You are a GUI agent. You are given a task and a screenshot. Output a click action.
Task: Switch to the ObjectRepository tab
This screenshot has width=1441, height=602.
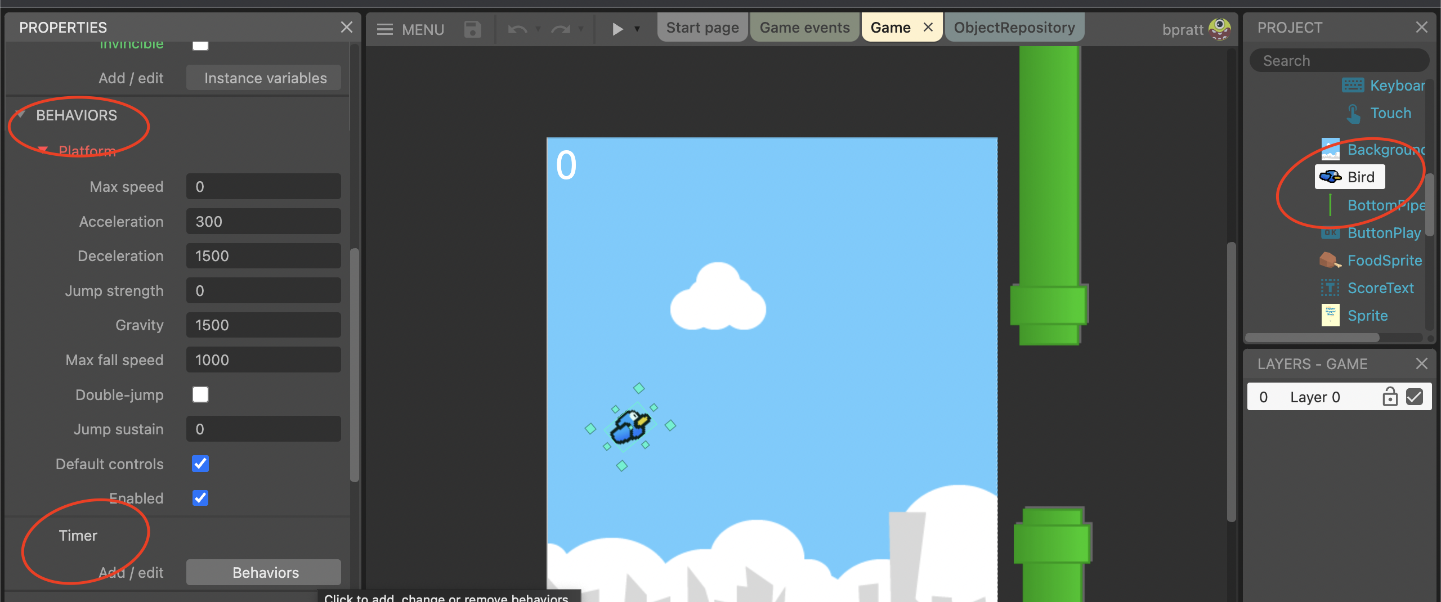pyautogui.click(x=1014, y=28)
